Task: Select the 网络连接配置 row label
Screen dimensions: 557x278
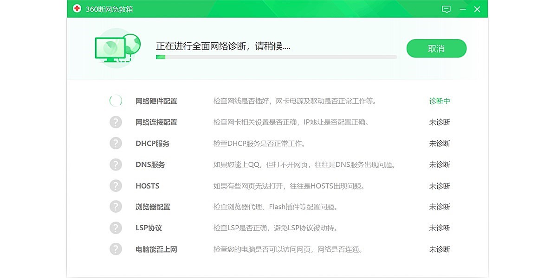Action: (156, 122)
